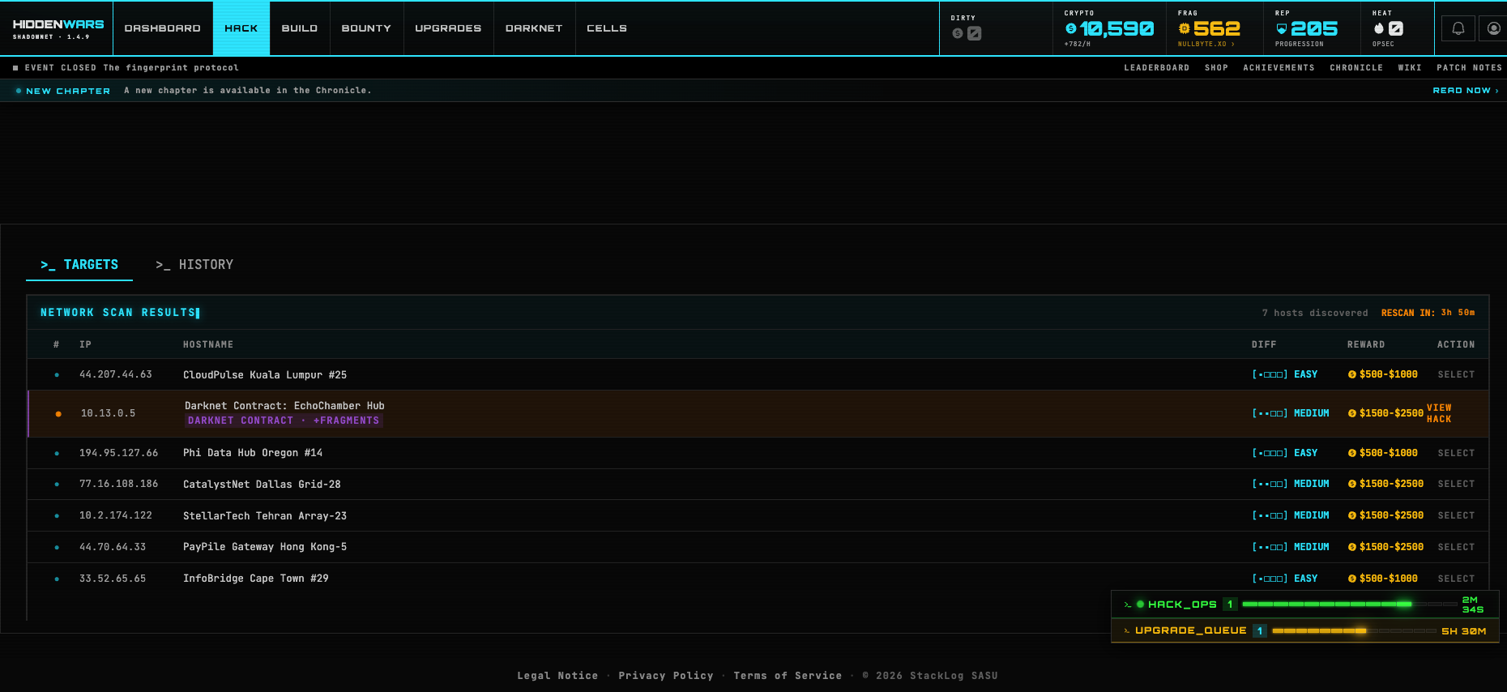Click the reward coin in CloudPulse row
Screen dimensions: 1507x692
click(1352, 374)
